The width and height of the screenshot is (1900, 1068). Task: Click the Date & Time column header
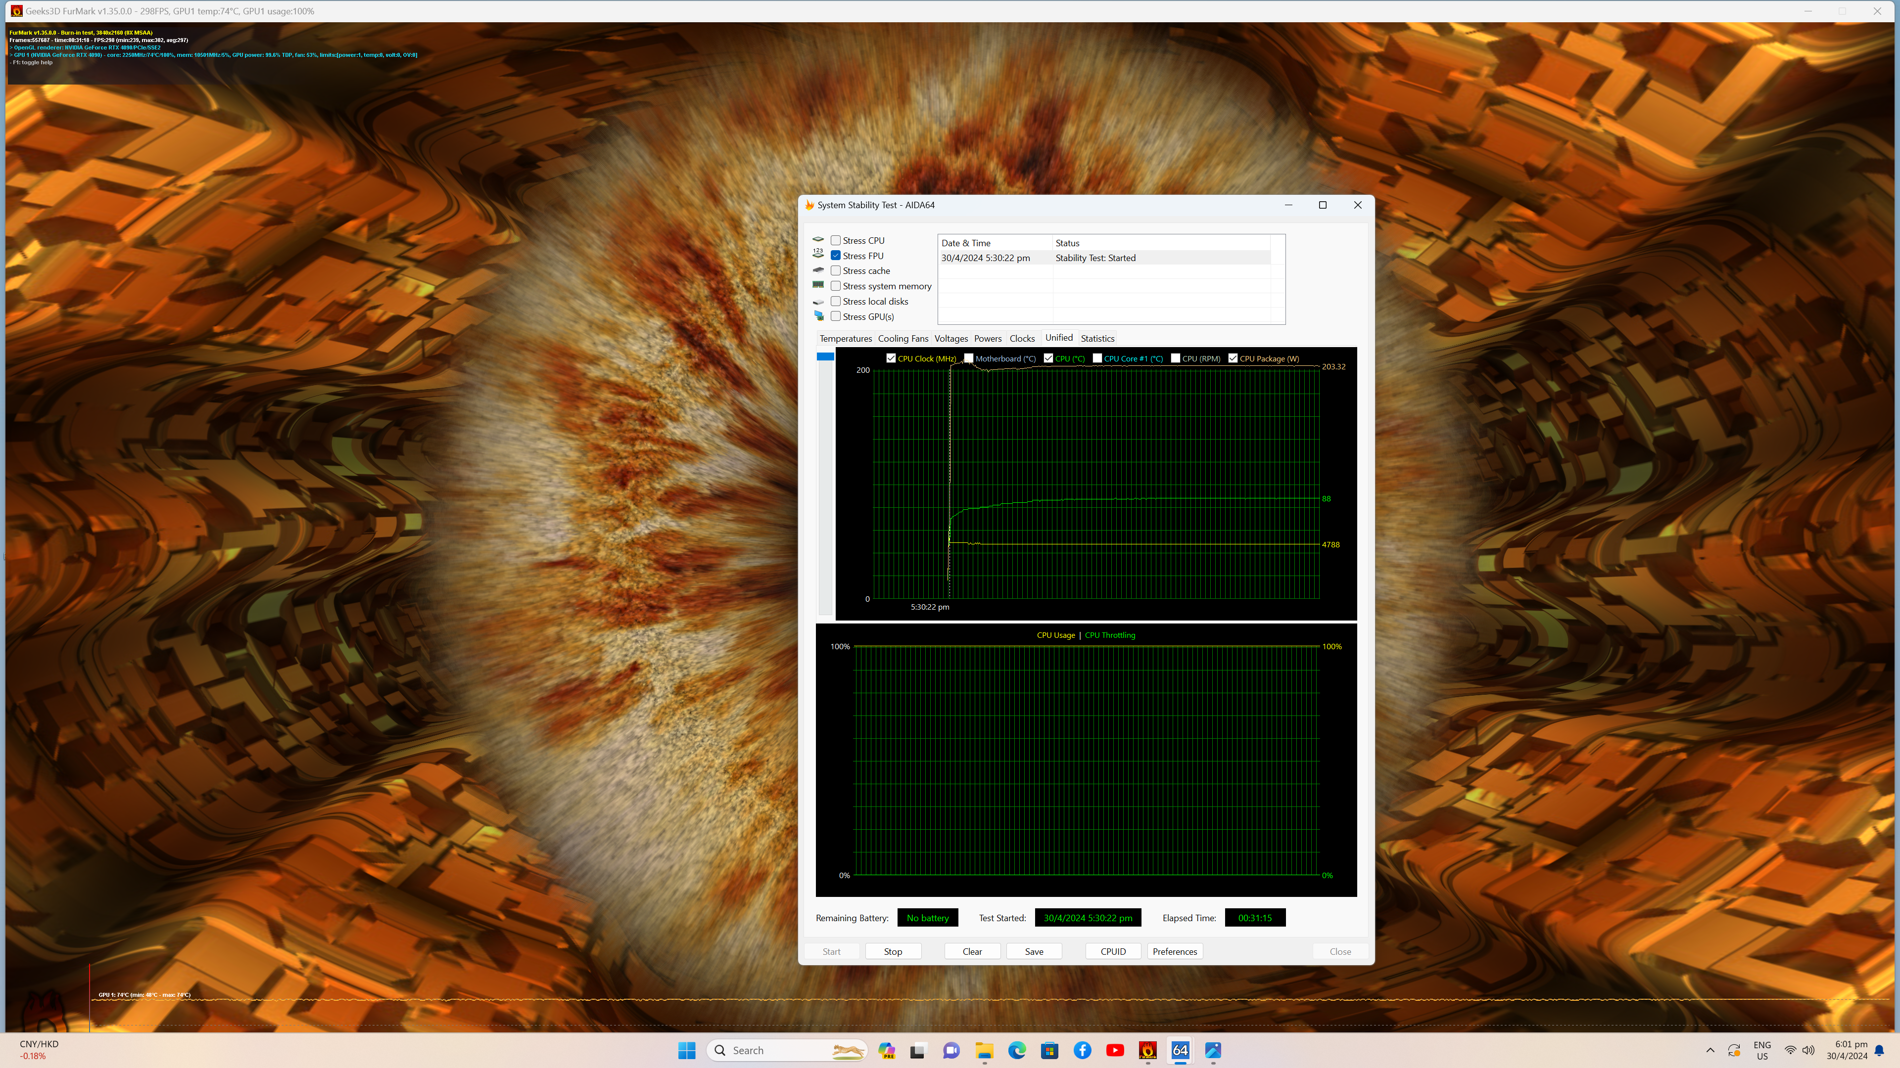995,243
